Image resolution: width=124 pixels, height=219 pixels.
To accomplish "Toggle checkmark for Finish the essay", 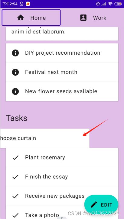I will click(x=15, y=177).
